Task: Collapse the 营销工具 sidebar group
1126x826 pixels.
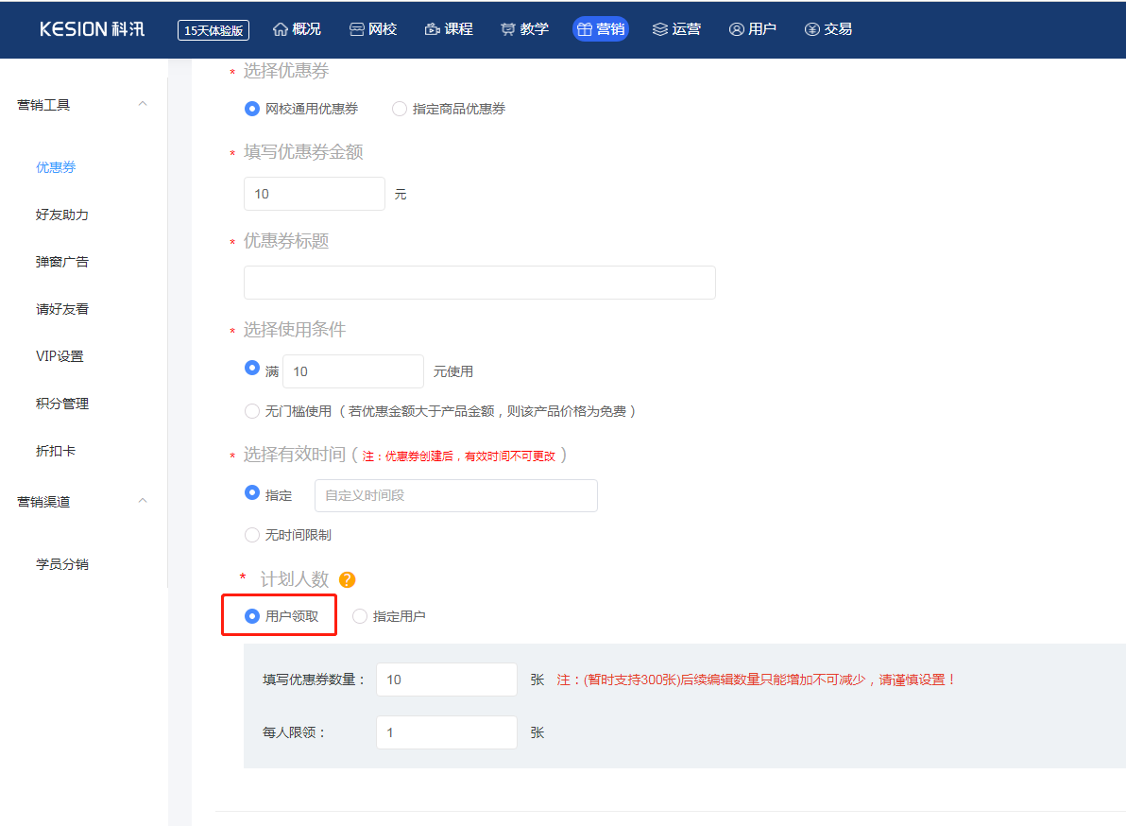Action: pos(143,104)
